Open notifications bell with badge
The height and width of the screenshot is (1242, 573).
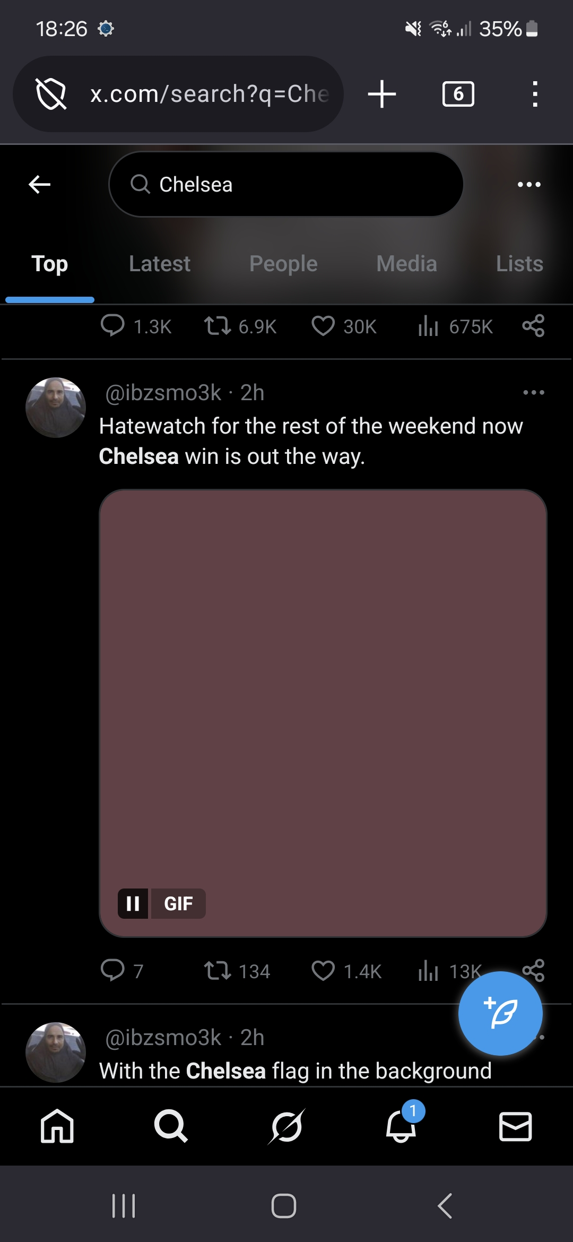[401, 1126]
